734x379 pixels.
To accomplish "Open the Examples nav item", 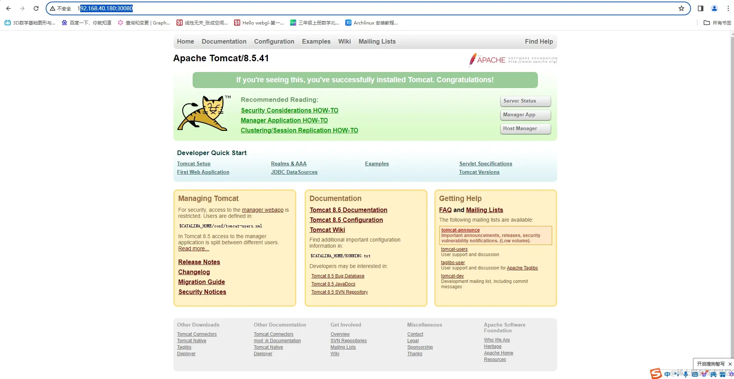I will pos(316,42).
